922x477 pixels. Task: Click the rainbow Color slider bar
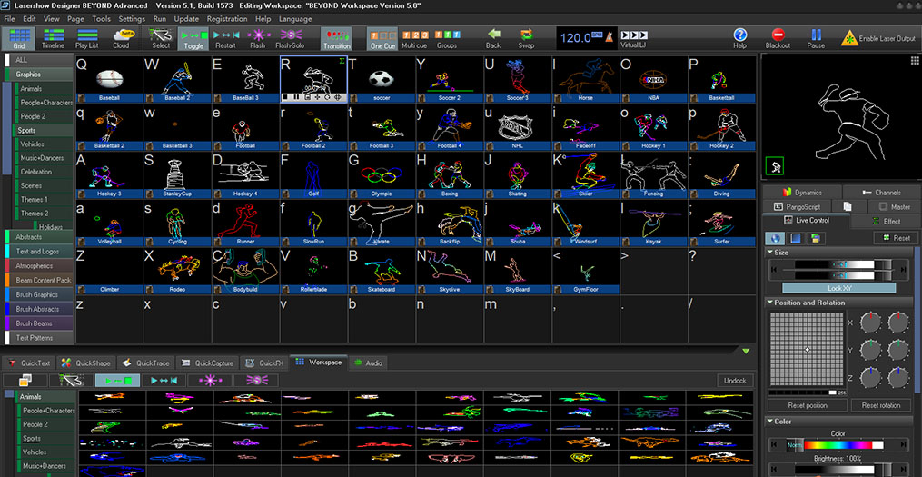(x=838, y=444)
